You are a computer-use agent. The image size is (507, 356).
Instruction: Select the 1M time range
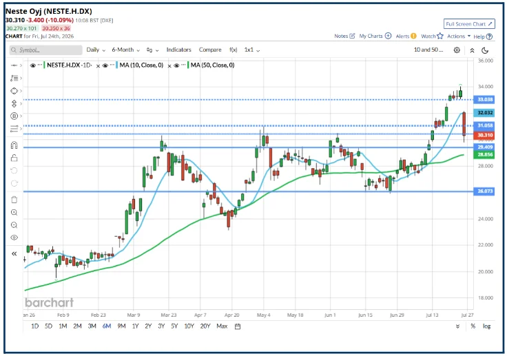pos(63,326)
